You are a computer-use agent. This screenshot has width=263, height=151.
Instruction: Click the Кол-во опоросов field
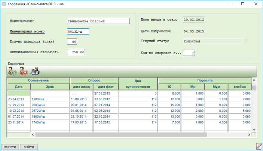pyautogui.click(x=189, y=53)
